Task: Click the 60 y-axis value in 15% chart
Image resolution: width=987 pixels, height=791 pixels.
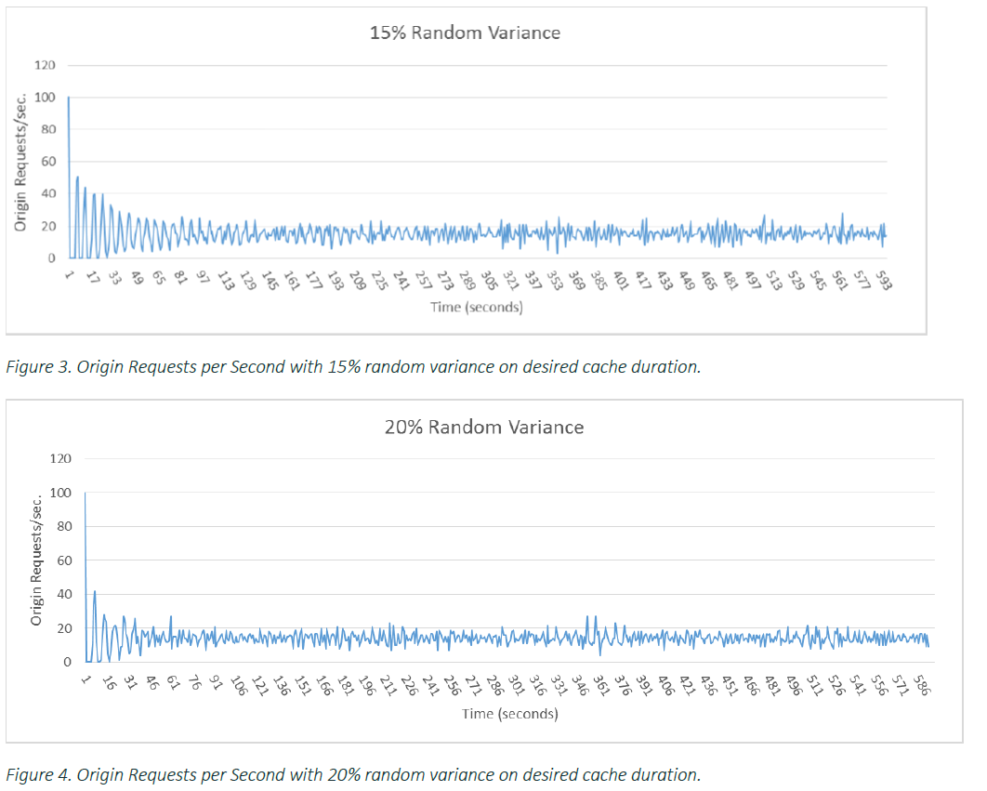Action: [x=48, y=161]
